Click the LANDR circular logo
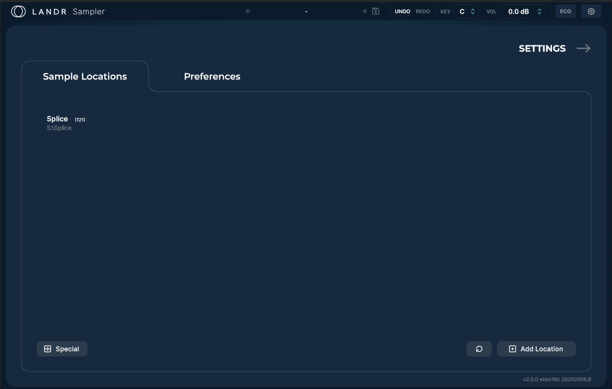The width and height of the screenshot is (612, 389). pyautogui.click(x=18, y=12)
